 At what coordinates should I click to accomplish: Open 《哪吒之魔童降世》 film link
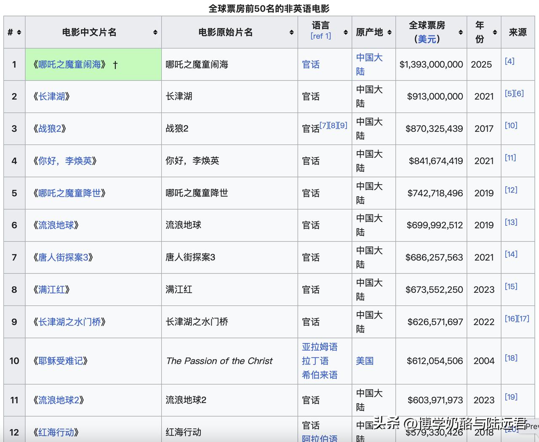pyautogui.click(x=70, y=193)
